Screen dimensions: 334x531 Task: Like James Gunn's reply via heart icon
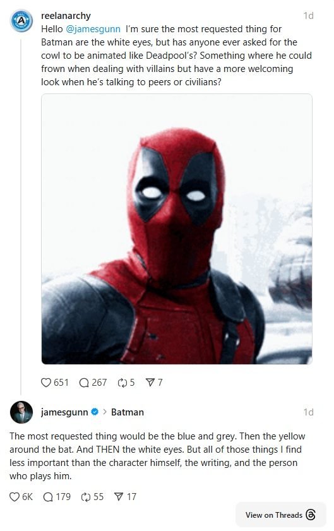[x=15, y=497]
